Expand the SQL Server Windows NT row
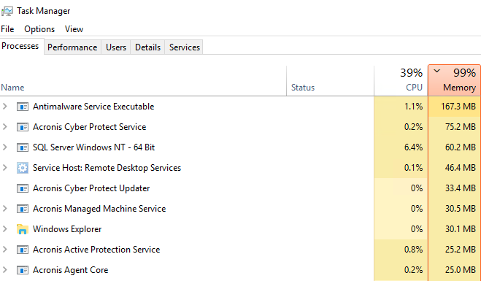 click(5, 147)
